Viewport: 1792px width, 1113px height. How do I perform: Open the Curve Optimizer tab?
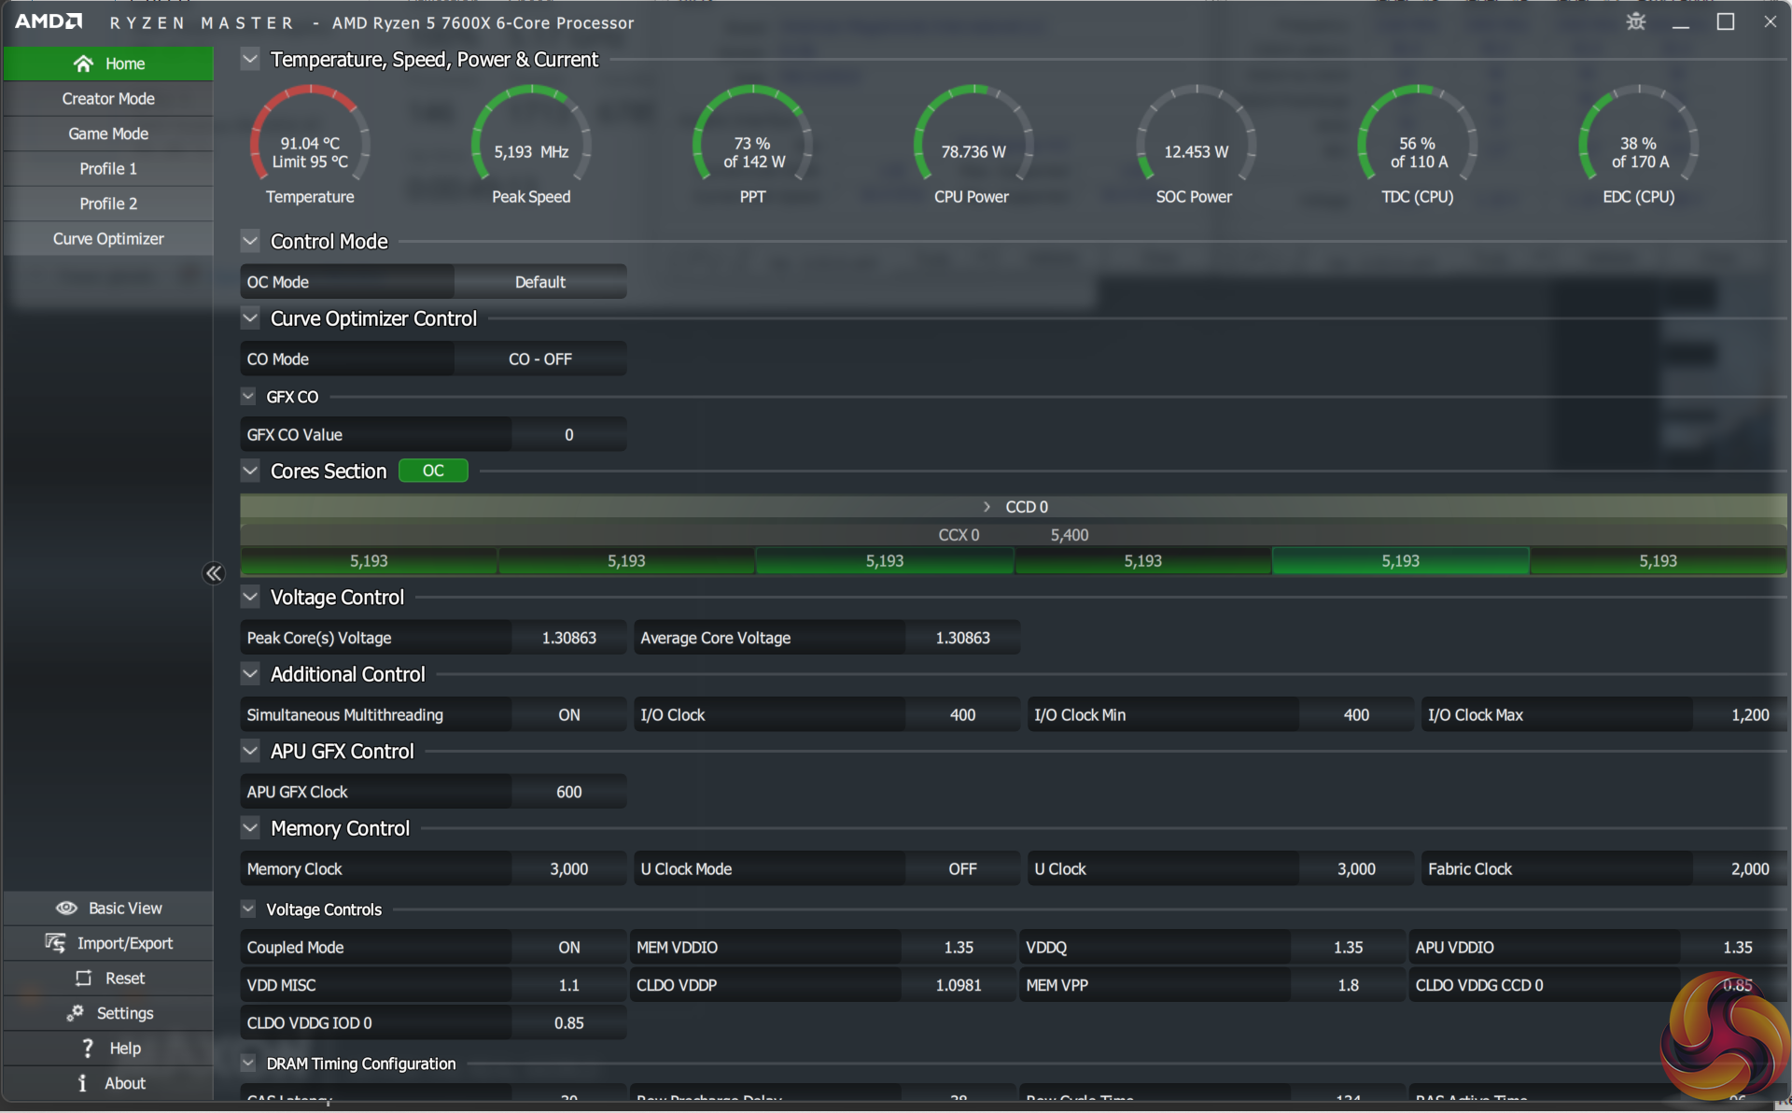point(108,239)
